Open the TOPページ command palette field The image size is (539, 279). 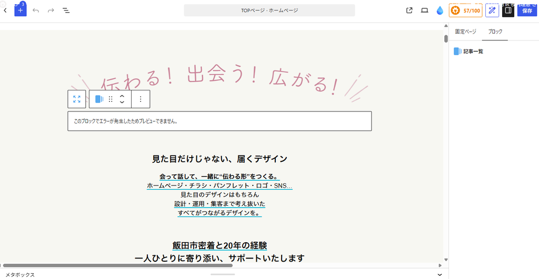269,11
